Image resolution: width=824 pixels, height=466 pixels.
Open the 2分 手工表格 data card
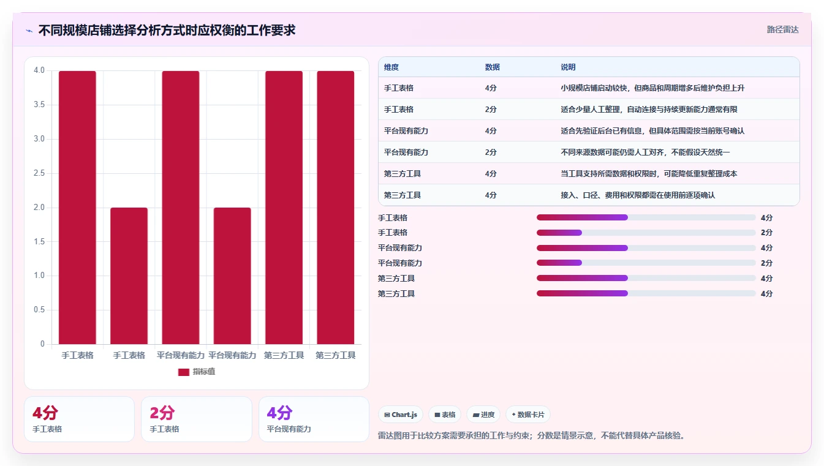[x=197, y=419]
